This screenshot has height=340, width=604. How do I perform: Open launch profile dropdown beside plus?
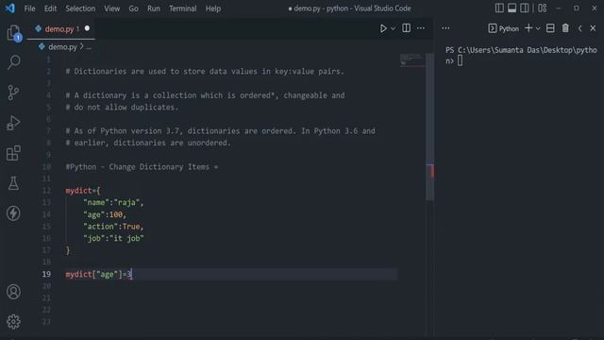click(x=538, y=28)
